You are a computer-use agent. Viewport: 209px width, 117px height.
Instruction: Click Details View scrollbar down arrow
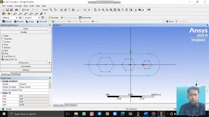click(50, 105)
